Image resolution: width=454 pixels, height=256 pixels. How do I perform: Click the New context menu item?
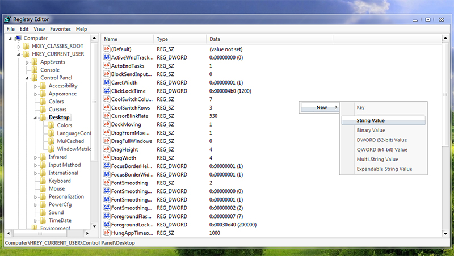pos(320,107)
